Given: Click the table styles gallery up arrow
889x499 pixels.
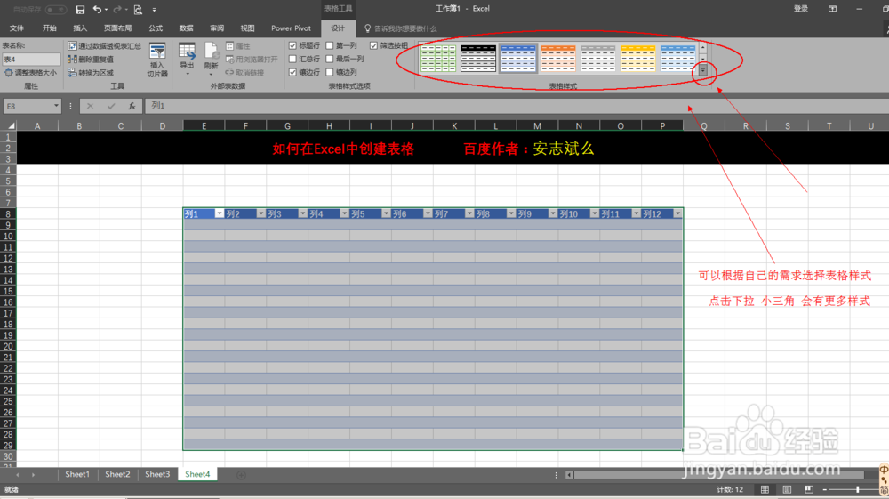Looking at the screenshot, I should (x=703, y=48).
